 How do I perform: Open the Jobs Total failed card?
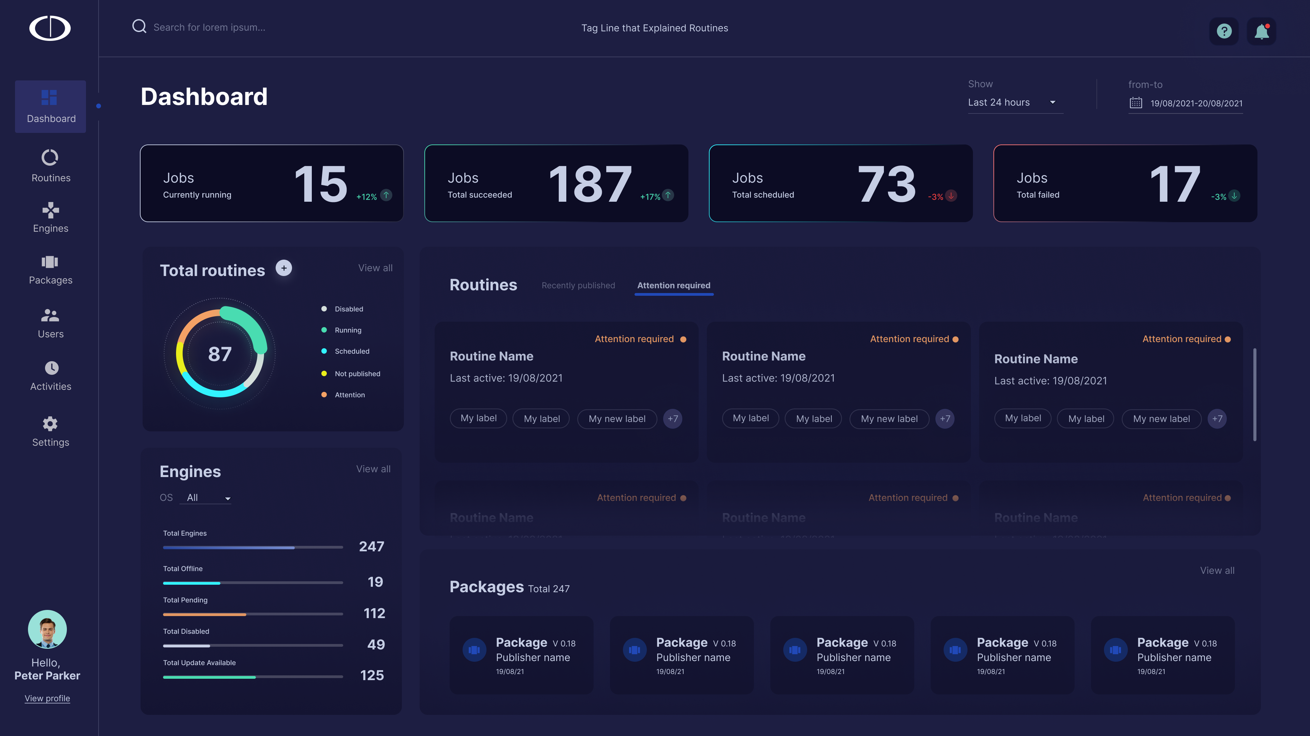click(x=1125, y=183)
